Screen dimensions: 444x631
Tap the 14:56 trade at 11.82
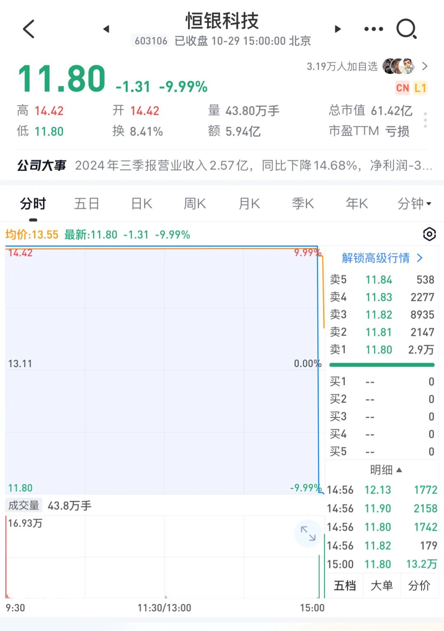click(x=382, y=545)
